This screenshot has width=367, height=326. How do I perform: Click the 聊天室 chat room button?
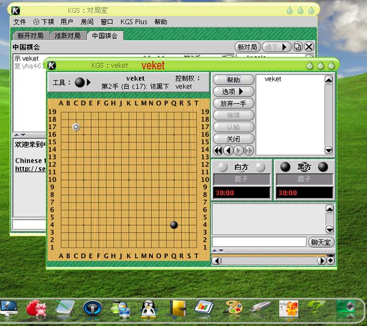(x=321, y=242)
